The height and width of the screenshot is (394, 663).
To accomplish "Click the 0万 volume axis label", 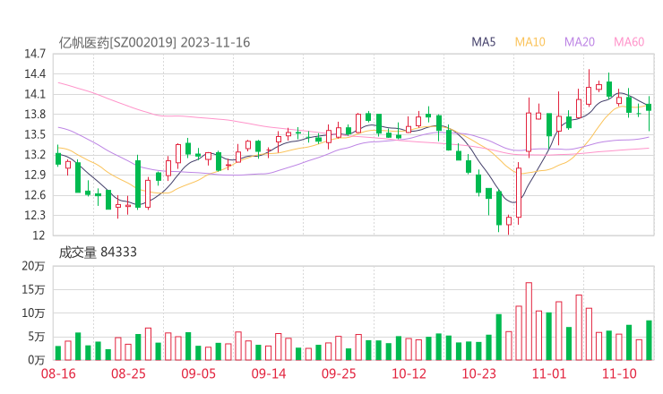I will click(37, 360).
